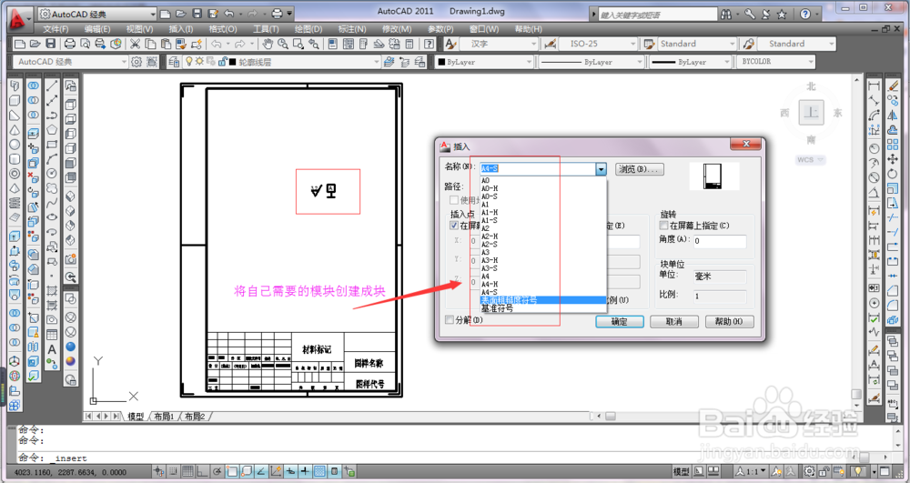Click the 键入关键字或短语 search input field
This screenshot has height=483, width=910.
[658, 15]
